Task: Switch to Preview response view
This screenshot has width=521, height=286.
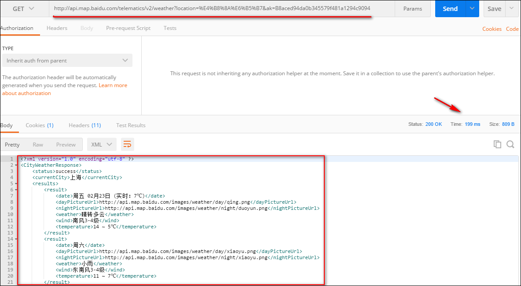Action: tap(66, 144)
